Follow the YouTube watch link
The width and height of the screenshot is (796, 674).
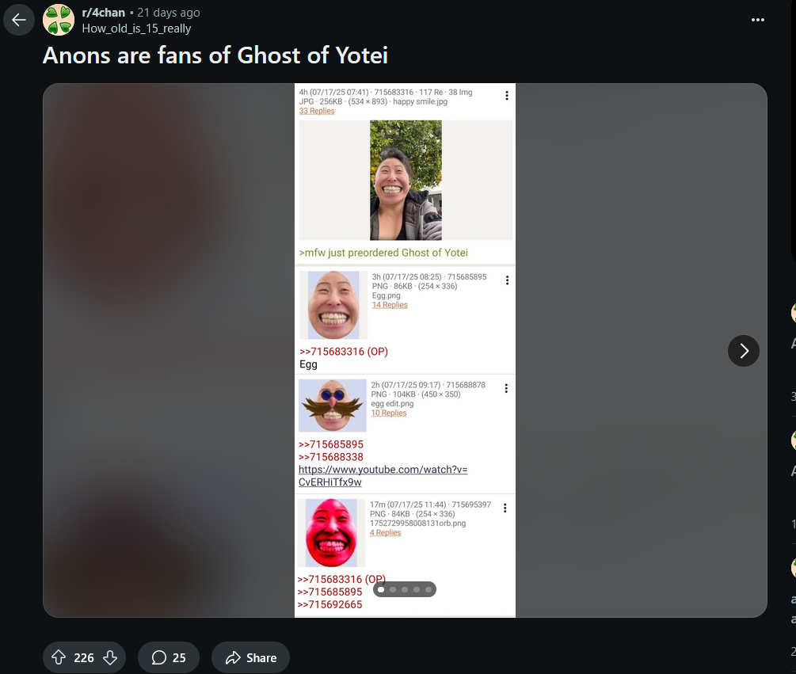pos(383,475)
